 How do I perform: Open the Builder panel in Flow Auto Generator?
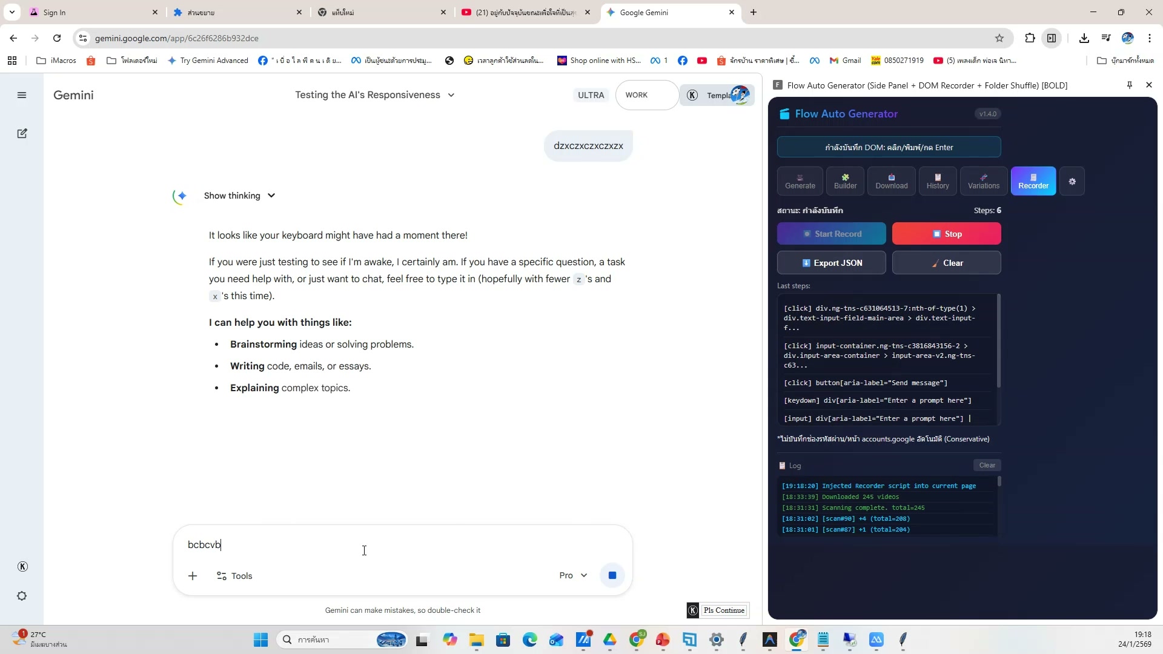(845, 180)
